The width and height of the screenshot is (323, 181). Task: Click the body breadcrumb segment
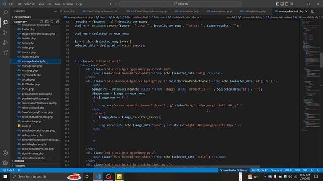coord(114,17)
